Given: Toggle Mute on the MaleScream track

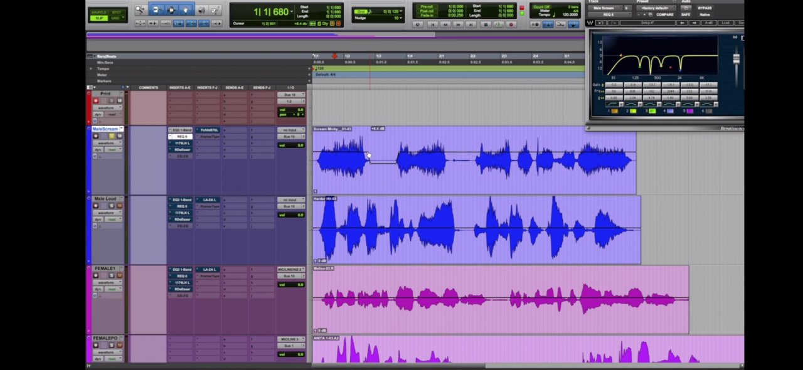Looking at the screenshot, I should pos(119,136).
